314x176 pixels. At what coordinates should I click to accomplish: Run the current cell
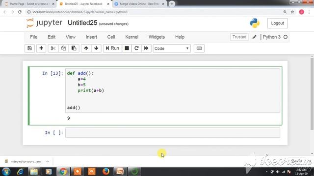[x=112, y=48]
